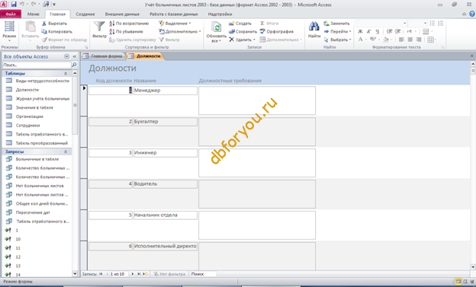This screenshot has width=476, height=287.
Task: Switch to Главная форма document tab
Action: pos(103,56)
